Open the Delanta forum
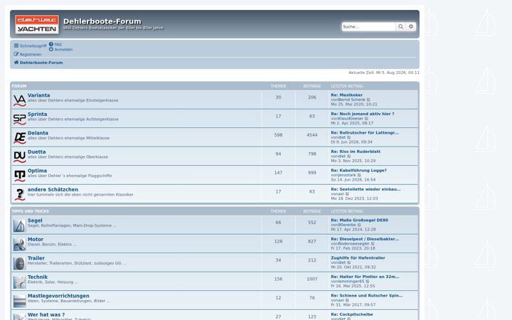512x320 pixels. (38, 133)
